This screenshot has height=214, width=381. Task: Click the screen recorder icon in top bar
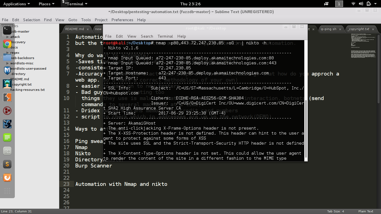coord(326,4)
